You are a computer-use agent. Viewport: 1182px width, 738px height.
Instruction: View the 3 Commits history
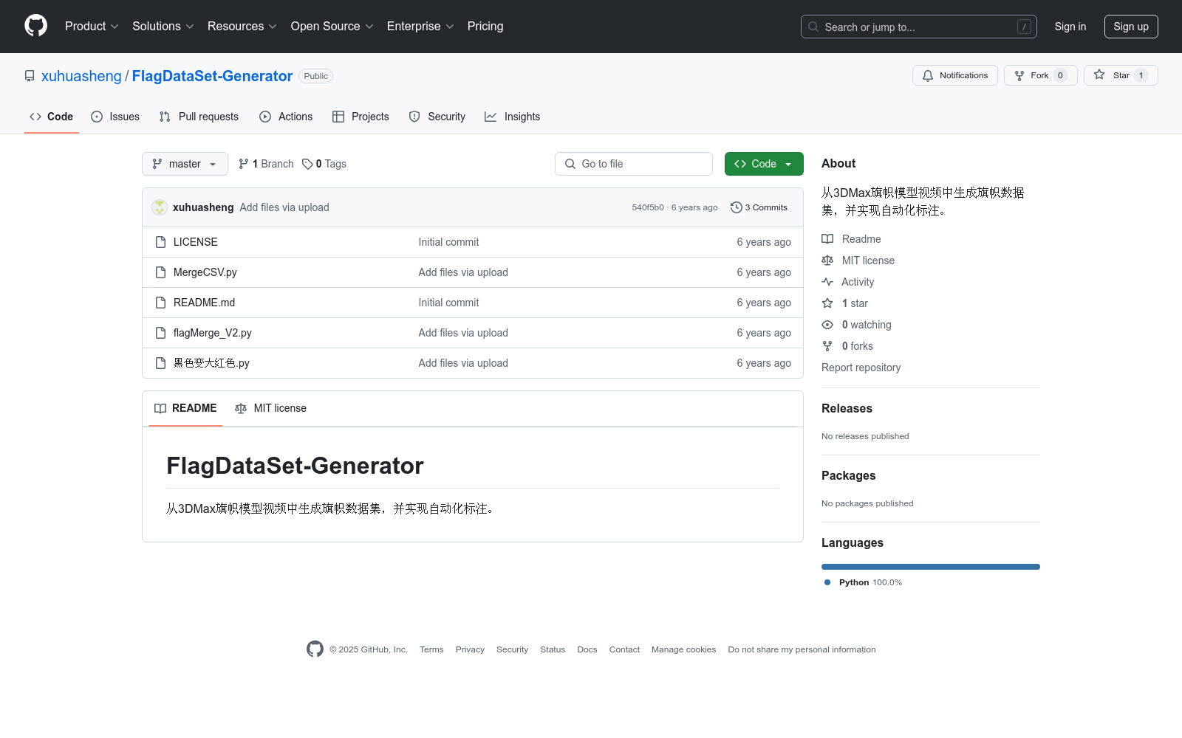[x=759, y=207]
